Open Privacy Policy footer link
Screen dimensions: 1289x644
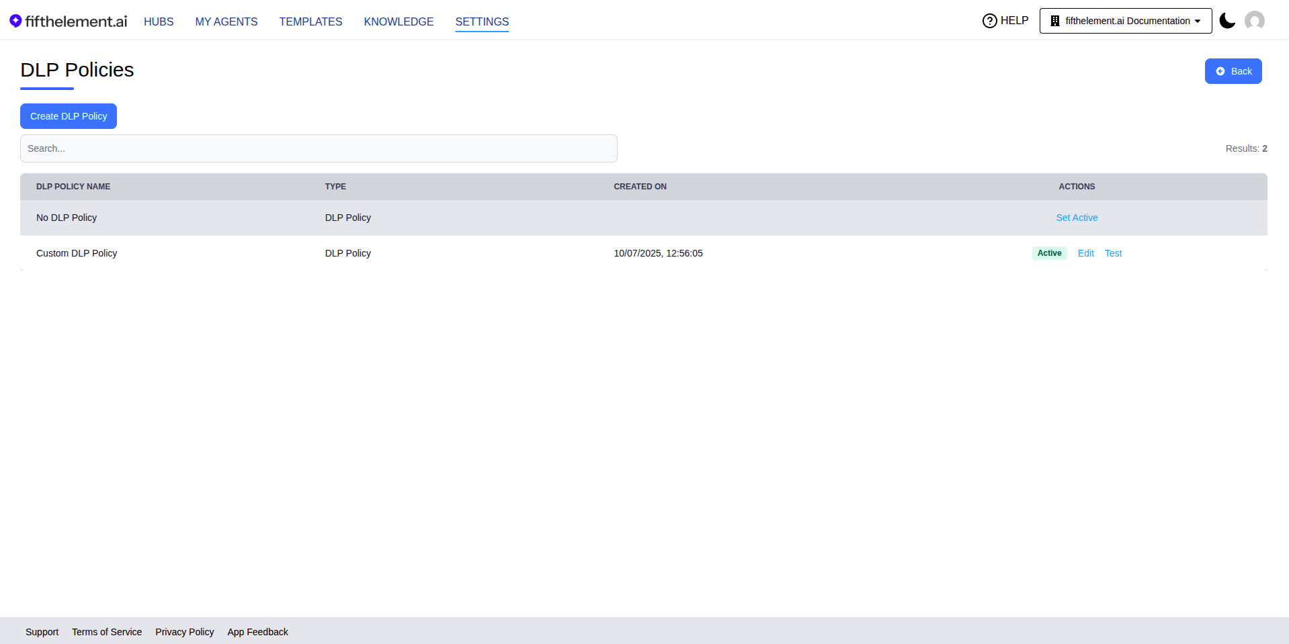coord(184,632)
